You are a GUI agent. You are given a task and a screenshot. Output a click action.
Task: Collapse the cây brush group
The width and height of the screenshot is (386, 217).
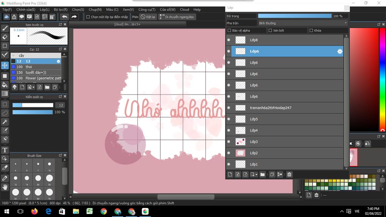click(13, 56)
